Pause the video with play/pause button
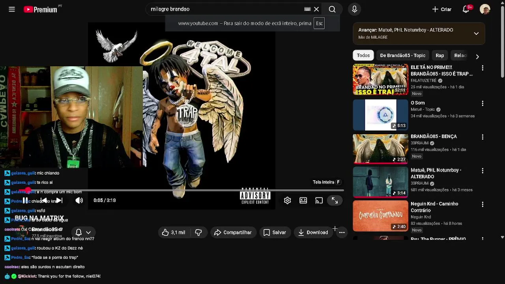 pos(25,200)
